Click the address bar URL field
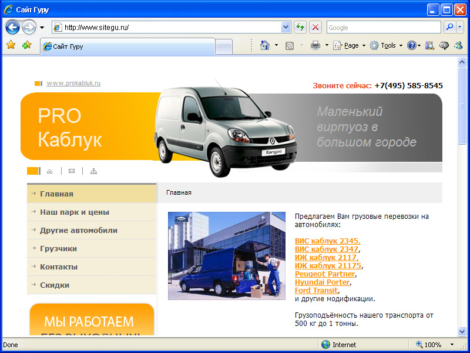The image size is (470, 353). pos(172,28)
